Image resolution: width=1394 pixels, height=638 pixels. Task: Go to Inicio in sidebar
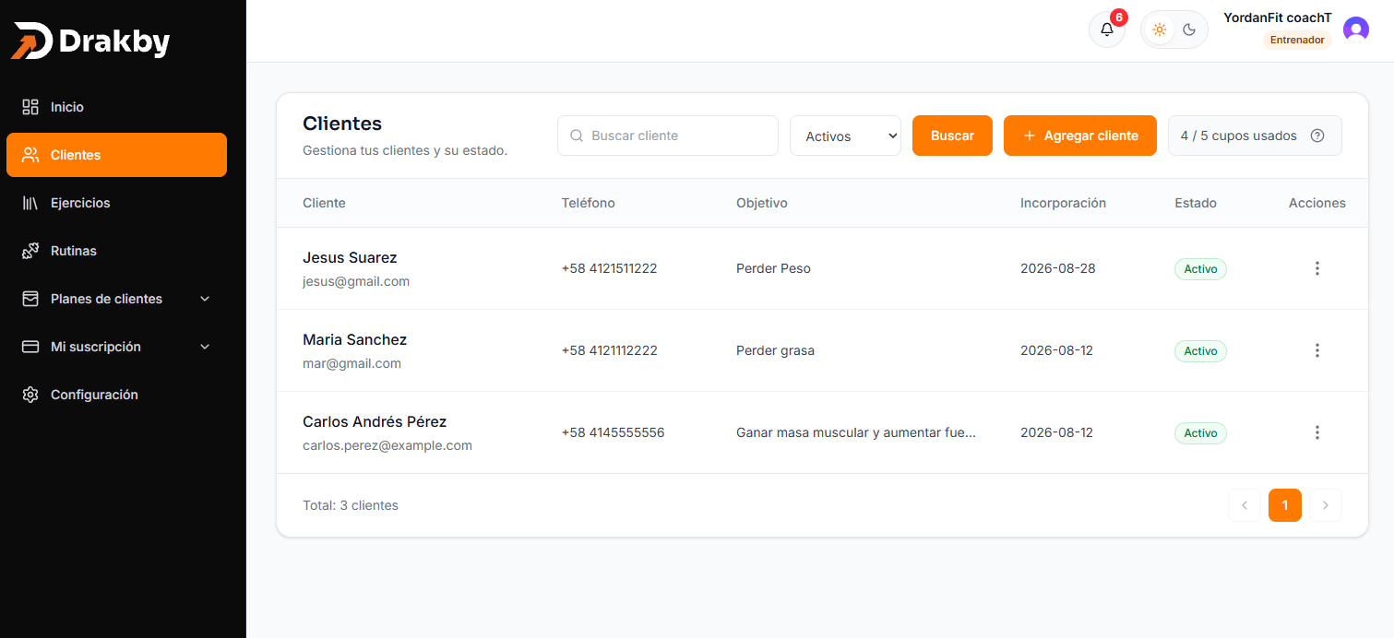(x=116, y=107)
